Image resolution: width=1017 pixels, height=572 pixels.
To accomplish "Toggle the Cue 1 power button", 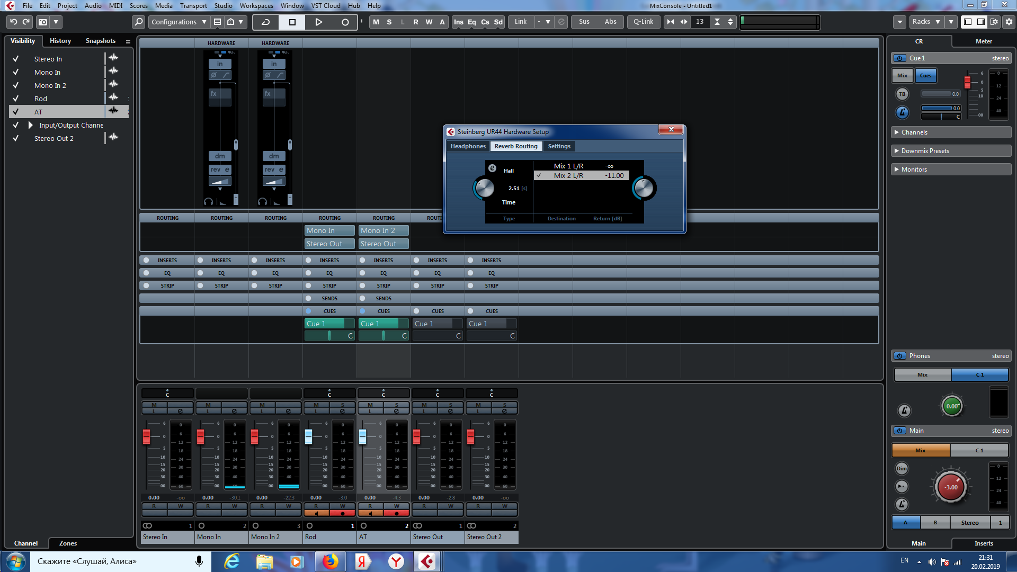I will (x=900, y=58).
